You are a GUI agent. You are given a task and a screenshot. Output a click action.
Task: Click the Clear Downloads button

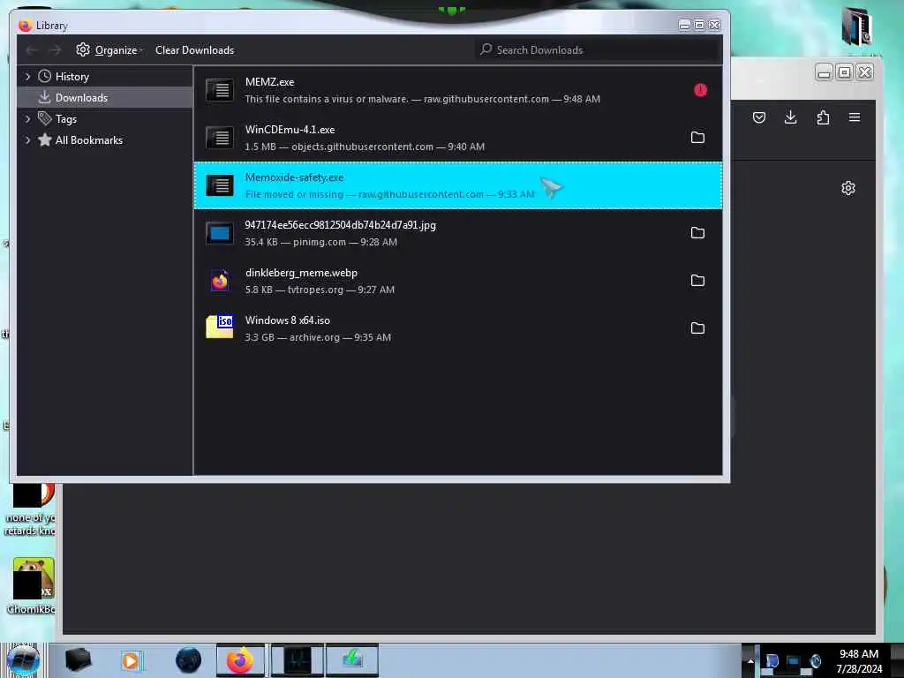[194, 50]
